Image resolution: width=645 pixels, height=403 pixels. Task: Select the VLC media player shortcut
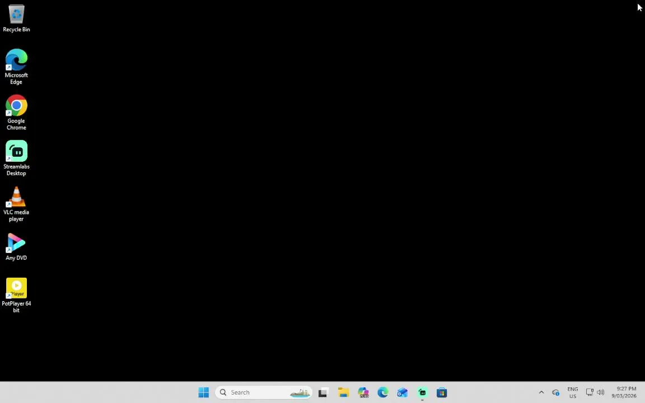pos(16,204)
